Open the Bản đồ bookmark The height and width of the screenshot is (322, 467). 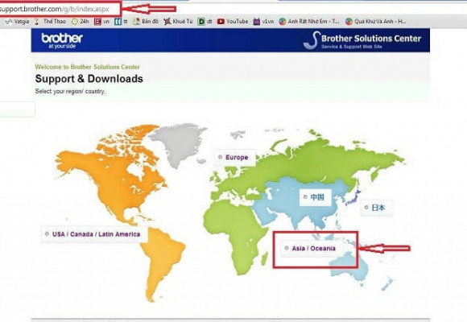coord(146,22)
